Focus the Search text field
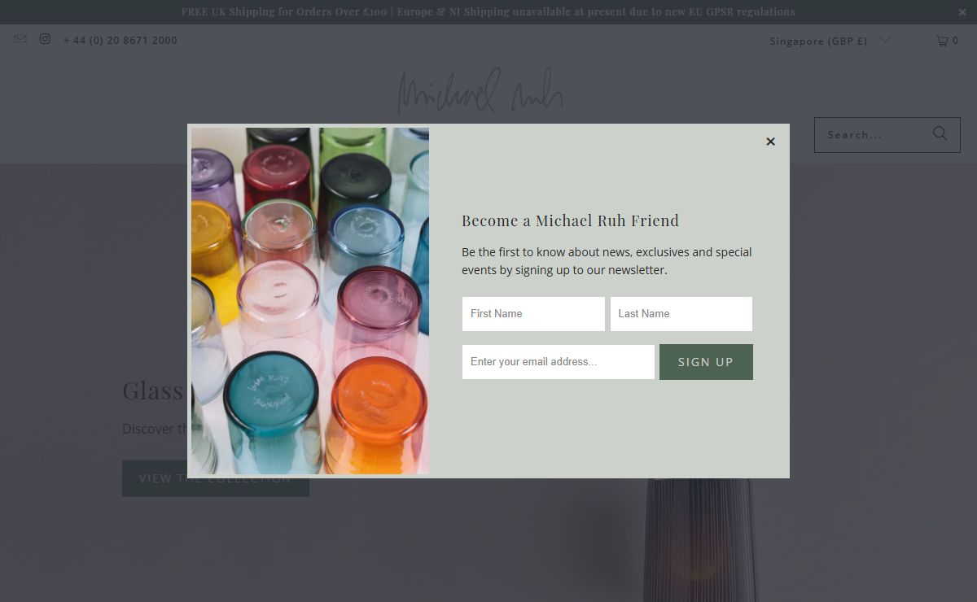977x602 pixels. [871, 135]
